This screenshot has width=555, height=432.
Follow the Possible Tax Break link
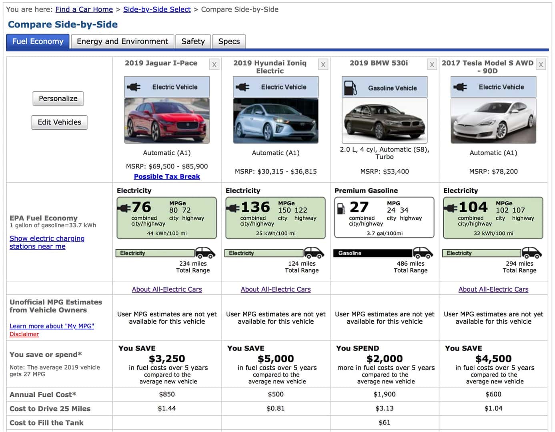pyautogui.click(x=166, y=176)
